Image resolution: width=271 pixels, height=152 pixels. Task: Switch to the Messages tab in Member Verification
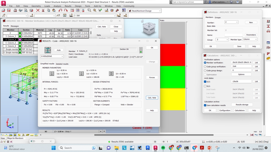15,26
